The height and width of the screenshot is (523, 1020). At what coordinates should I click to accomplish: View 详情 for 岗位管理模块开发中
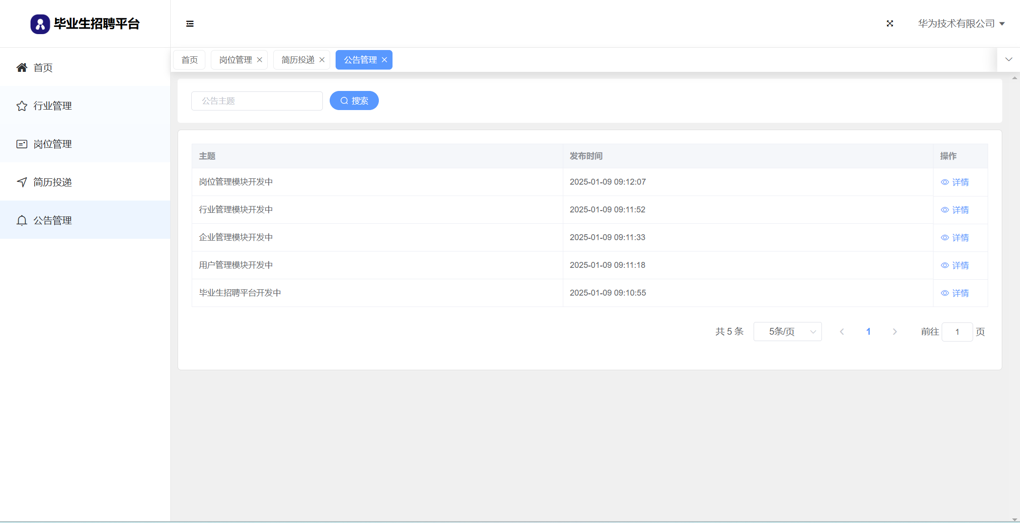pos(955,182)
